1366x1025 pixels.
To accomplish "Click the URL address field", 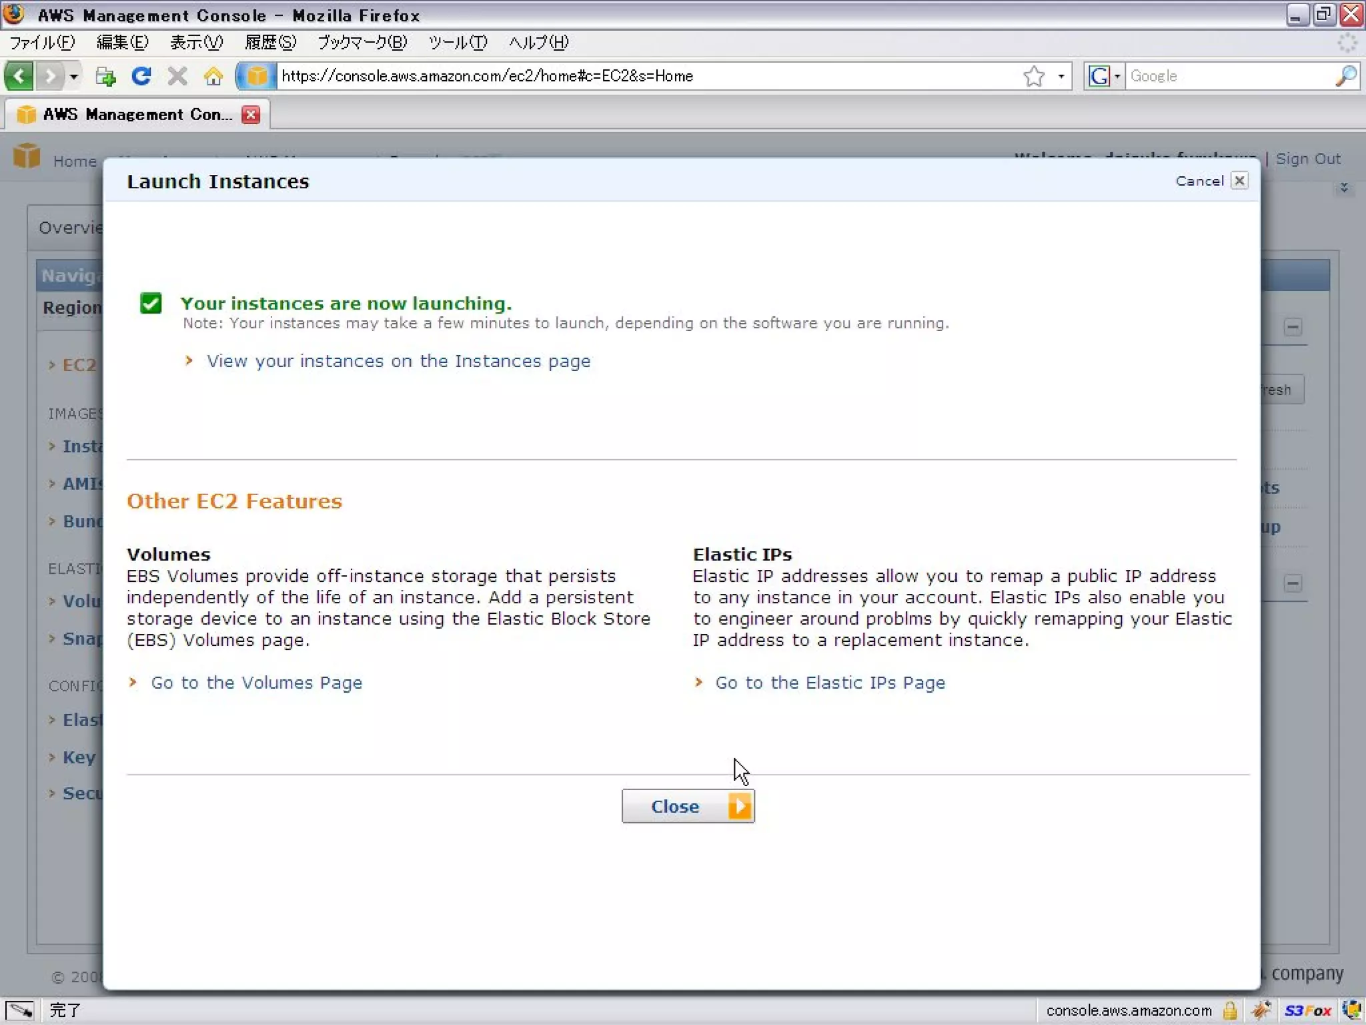I will (647, 76).
